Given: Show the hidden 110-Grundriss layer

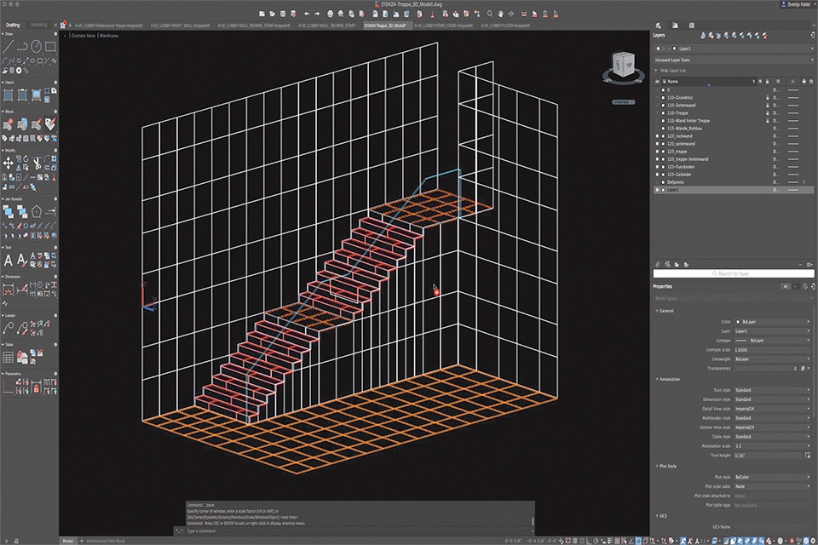Looking at the screenshot, I should click(657, 98).
